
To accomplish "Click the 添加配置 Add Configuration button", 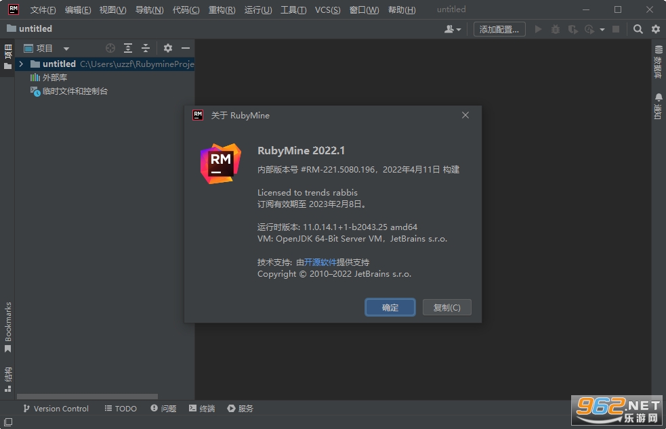I will click(499, 29).
